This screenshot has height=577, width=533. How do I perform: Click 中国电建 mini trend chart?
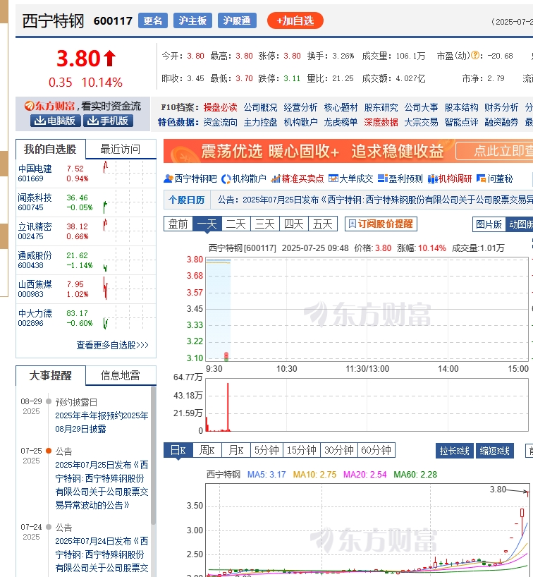[x=129, y=174]
